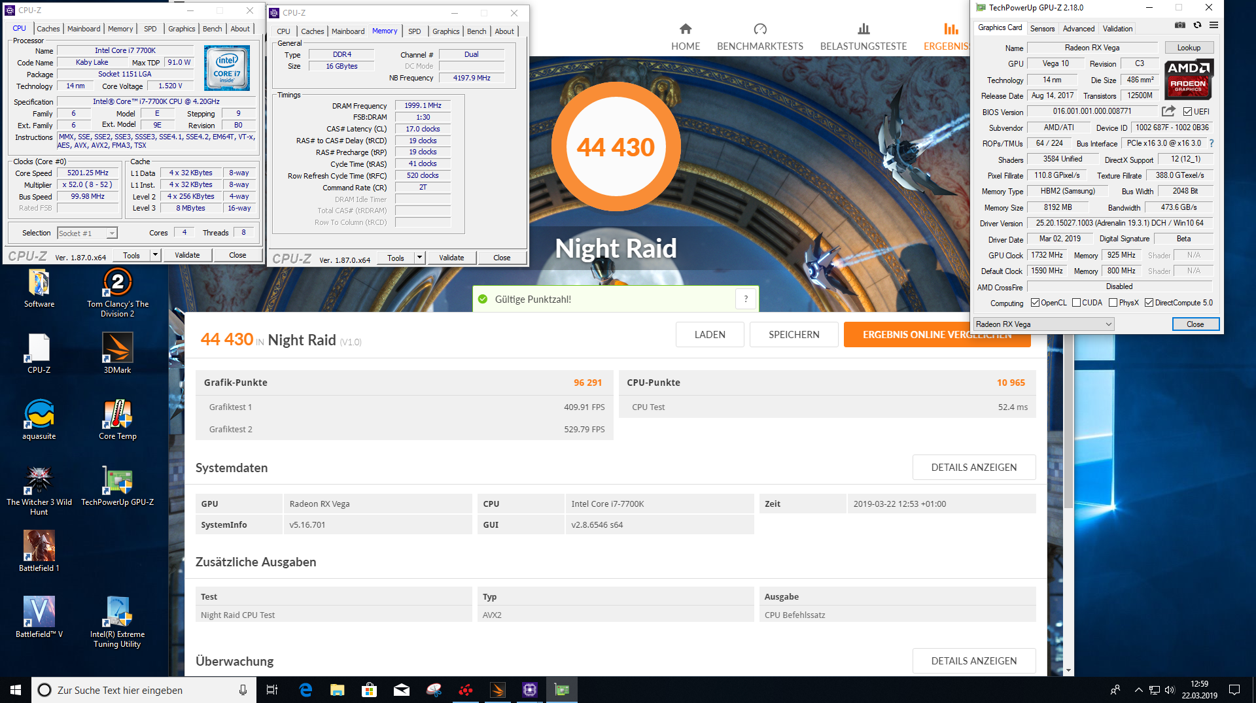1256x703 pixels.
Task: Open The Witcher 3 Wild Hunt shortcut
Action: [39, 490]
